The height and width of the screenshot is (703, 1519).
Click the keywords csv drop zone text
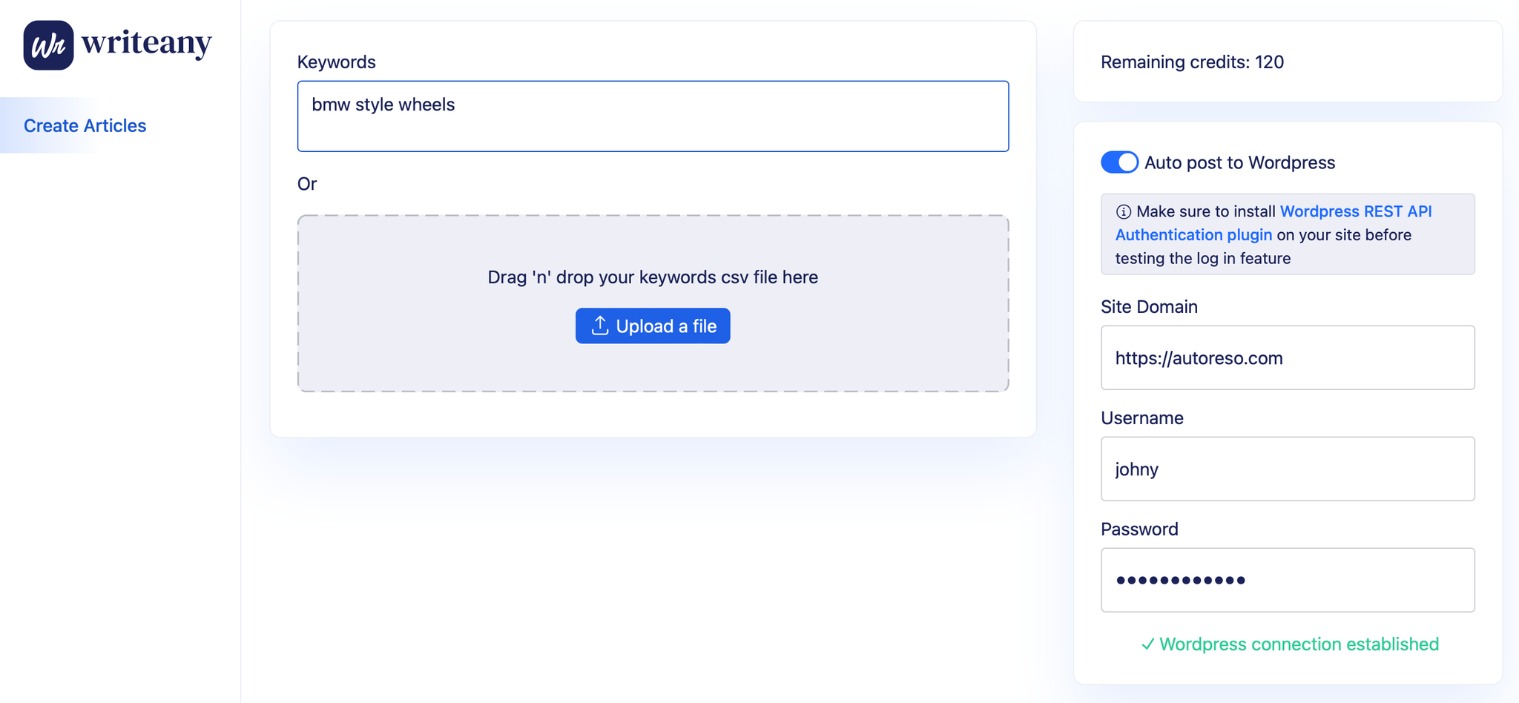[x=653, y=277]
